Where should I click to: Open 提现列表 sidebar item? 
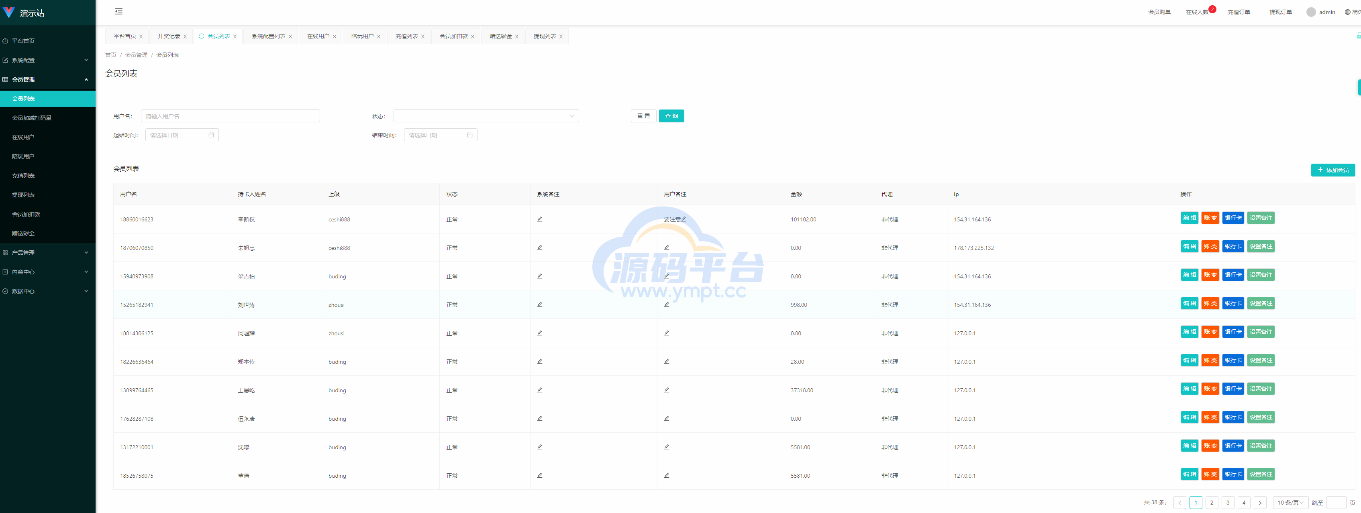(47, 195)
